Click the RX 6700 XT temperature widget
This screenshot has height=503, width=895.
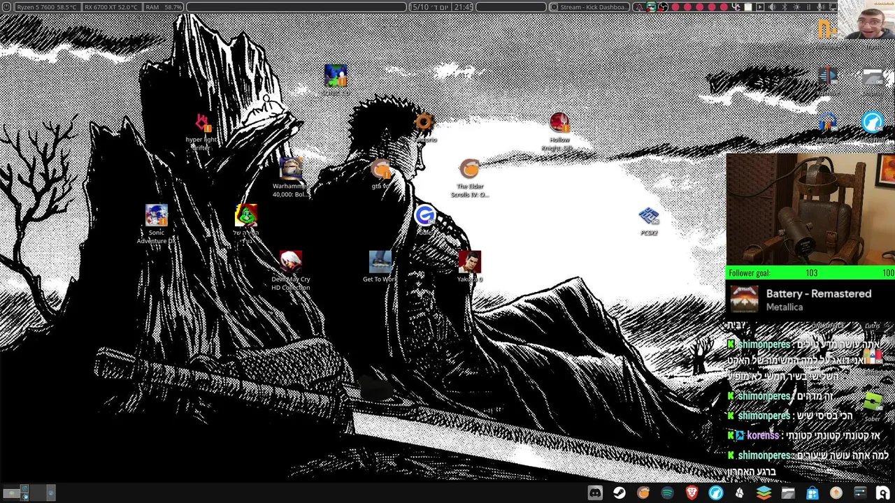[112, 7]
